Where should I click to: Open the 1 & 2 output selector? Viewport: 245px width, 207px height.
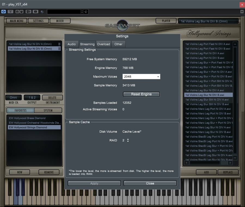[x=32, y=98]
